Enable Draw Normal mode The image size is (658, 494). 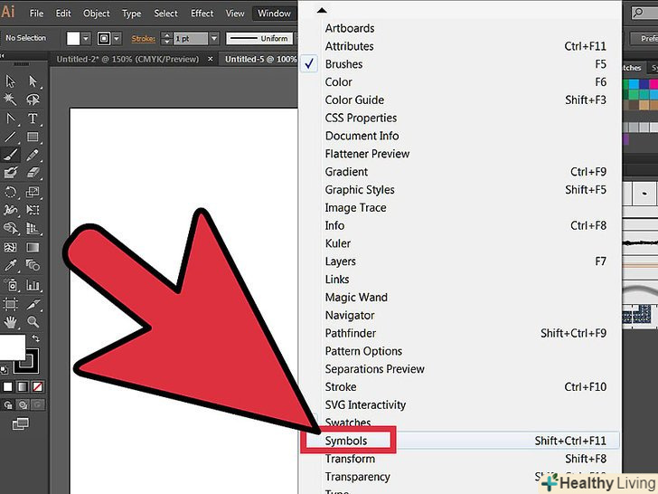(7, 405)
